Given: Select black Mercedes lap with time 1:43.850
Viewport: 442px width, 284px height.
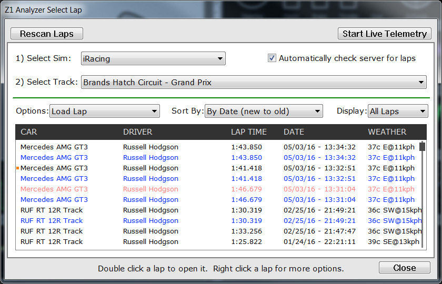Looking at the screenshot, I should (x=218, y=147).
